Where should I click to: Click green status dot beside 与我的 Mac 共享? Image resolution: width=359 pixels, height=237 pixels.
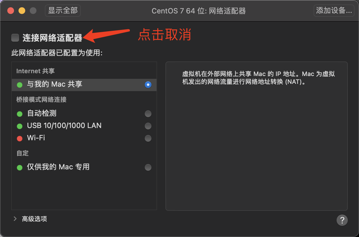click(x=20, y=85)
